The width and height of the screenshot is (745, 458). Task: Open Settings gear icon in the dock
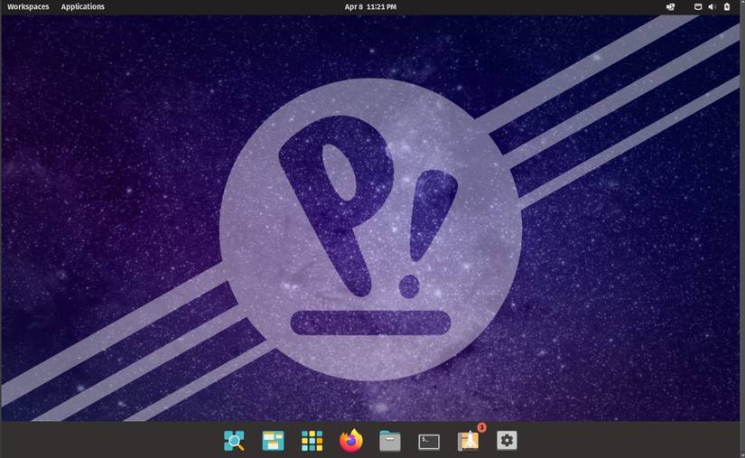507,441
